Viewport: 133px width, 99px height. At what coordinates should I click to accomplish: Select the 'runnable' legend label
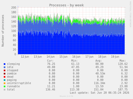[13, 86]
